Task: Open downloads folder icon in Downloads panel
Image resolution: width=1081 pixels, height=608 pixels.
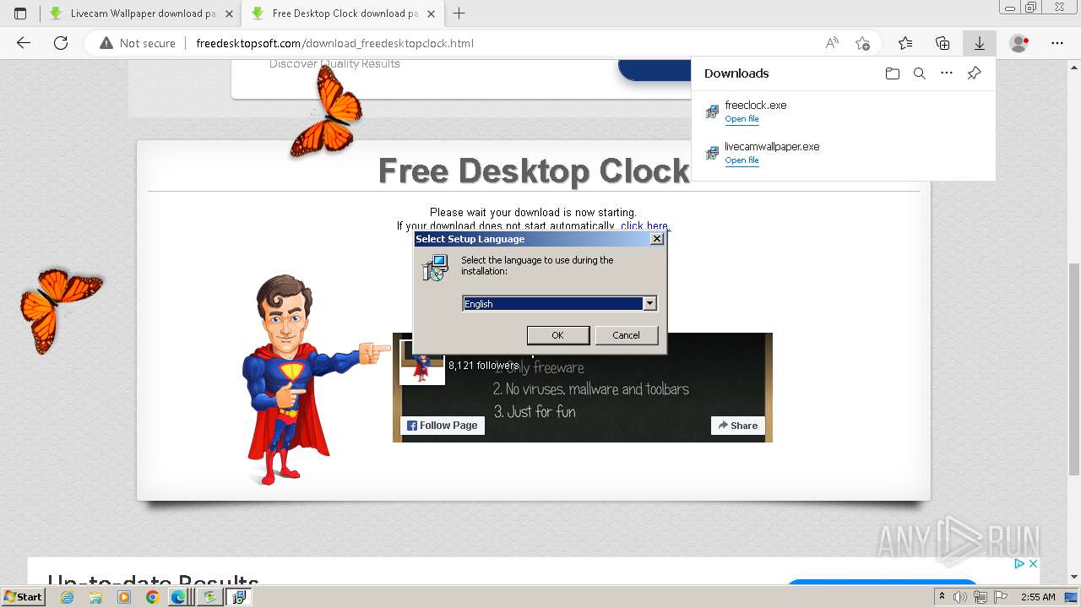Action: [893, 73]
